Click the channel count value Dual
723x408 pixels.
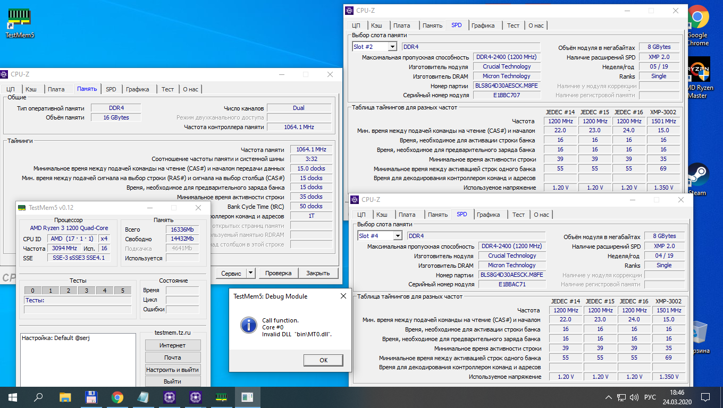pyautogui.click(x=299, y=108)
